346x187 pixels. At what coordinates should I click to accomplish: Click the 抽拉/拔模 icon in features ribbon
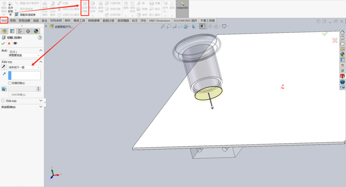click(x=141, y=9)
